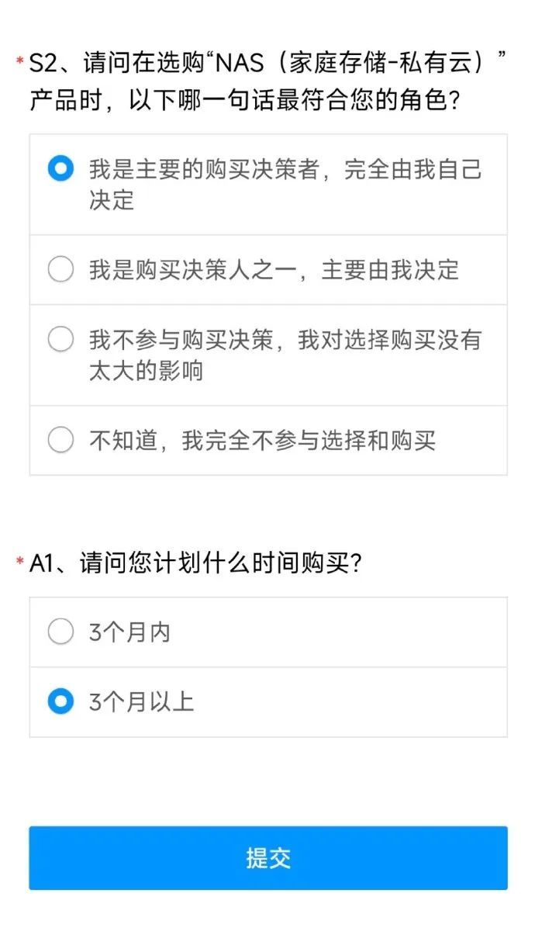Viewport: 535px width, 928px height.
Task: Click the red asterisk before A1
Action: (x=19, y=562)
